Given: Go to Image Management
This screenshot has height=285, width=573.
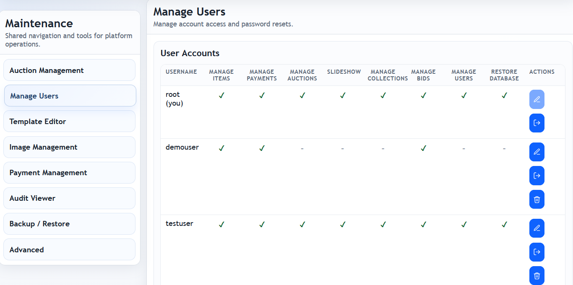Looking at the screenshot, I should point(69,147).
